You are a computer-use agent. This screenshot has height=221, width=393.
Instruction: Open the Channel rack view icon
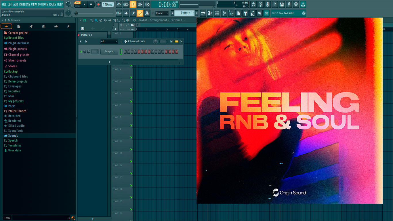pyautogui.click(x=217, y=13)
